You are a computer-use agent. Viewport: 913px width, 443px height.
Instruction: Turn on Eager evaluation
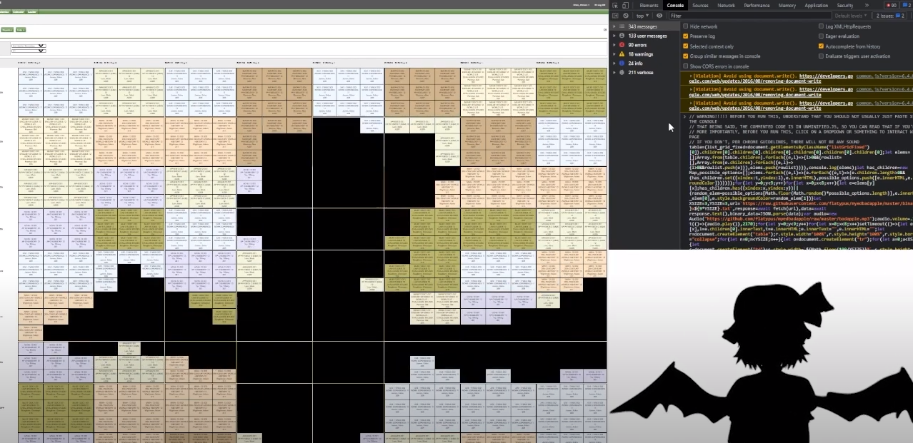821,36
